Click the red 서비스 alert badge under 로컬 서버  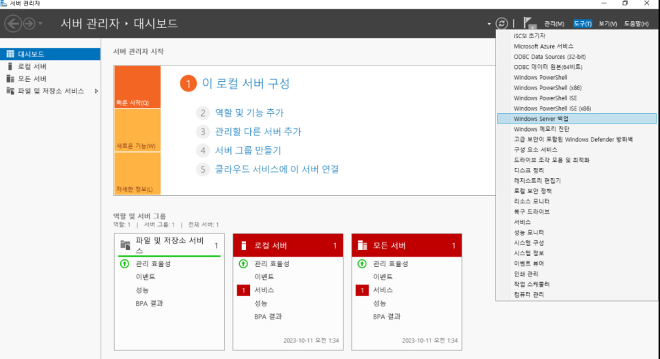click(243, 290)
